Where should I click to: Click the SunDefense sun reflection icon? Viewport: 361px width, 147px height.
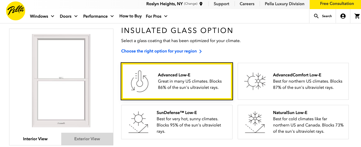click(138, 122)
